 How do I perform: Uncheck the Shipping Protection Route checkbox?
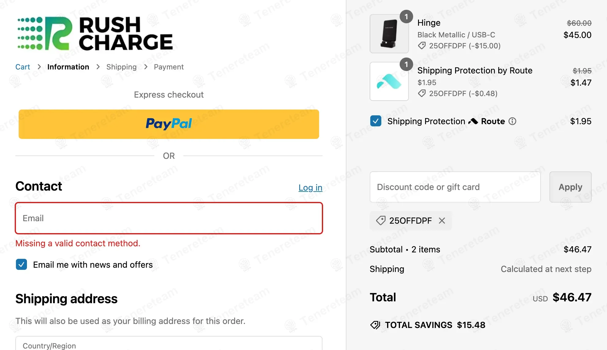(375, 121)
